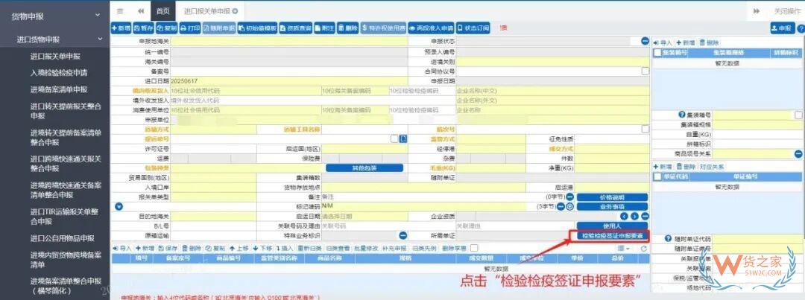Click the double left arrow tab scroll icon

[x=141, y=10]
